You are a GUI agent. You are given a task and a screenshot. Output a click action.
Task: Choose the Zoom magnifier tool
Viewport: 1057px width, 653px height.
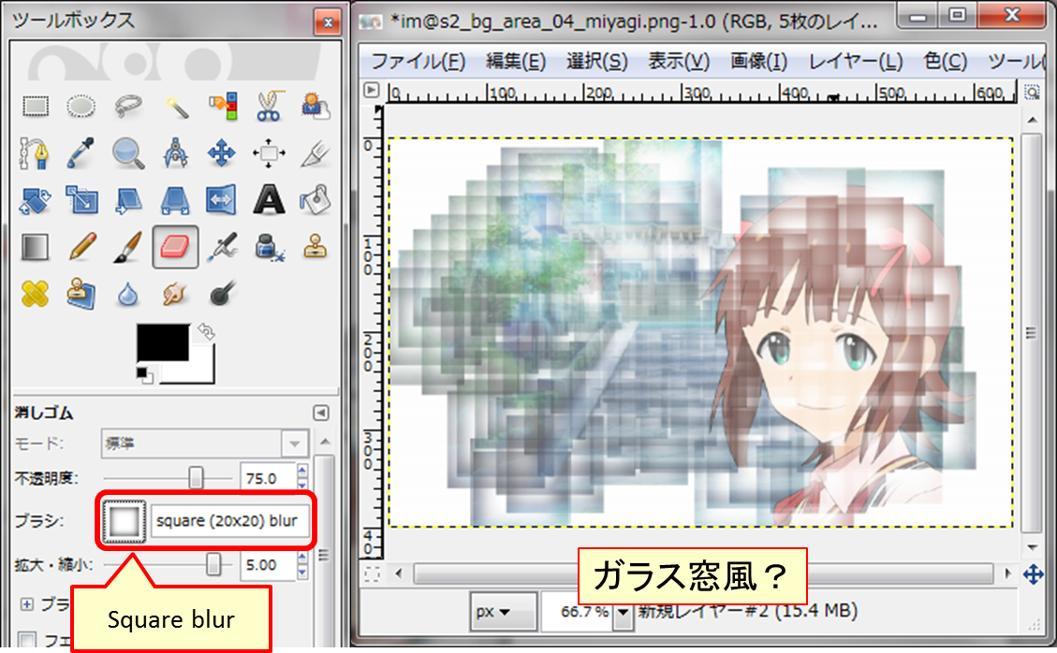[128, 153]
